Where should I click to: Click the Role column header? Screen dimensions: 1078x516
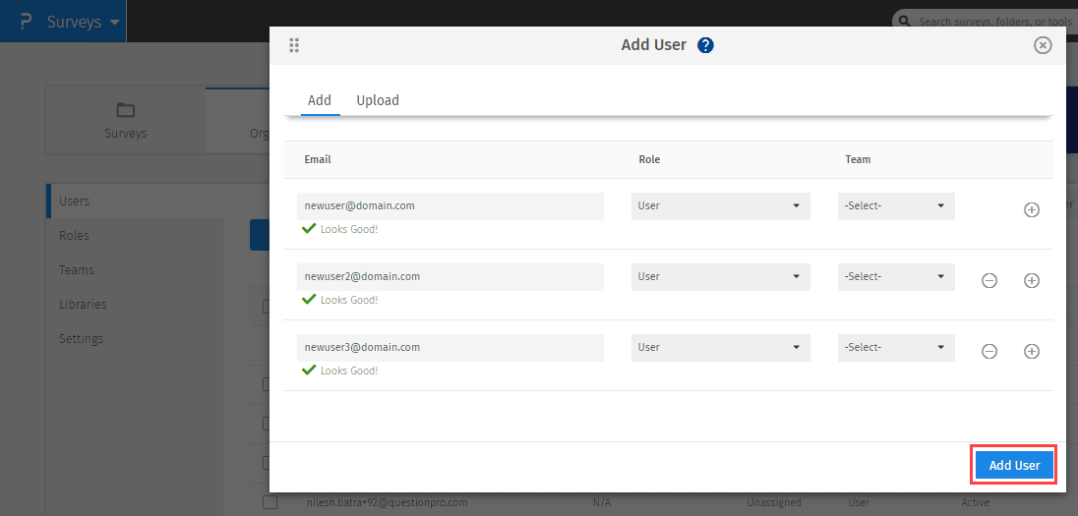point(648,159)
